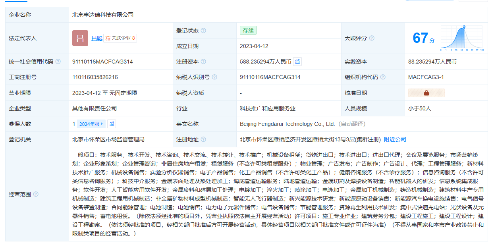
Task: Click the 吕 avatar icon of legal representative
Action: pyautogui.click(x=80, y=38)
